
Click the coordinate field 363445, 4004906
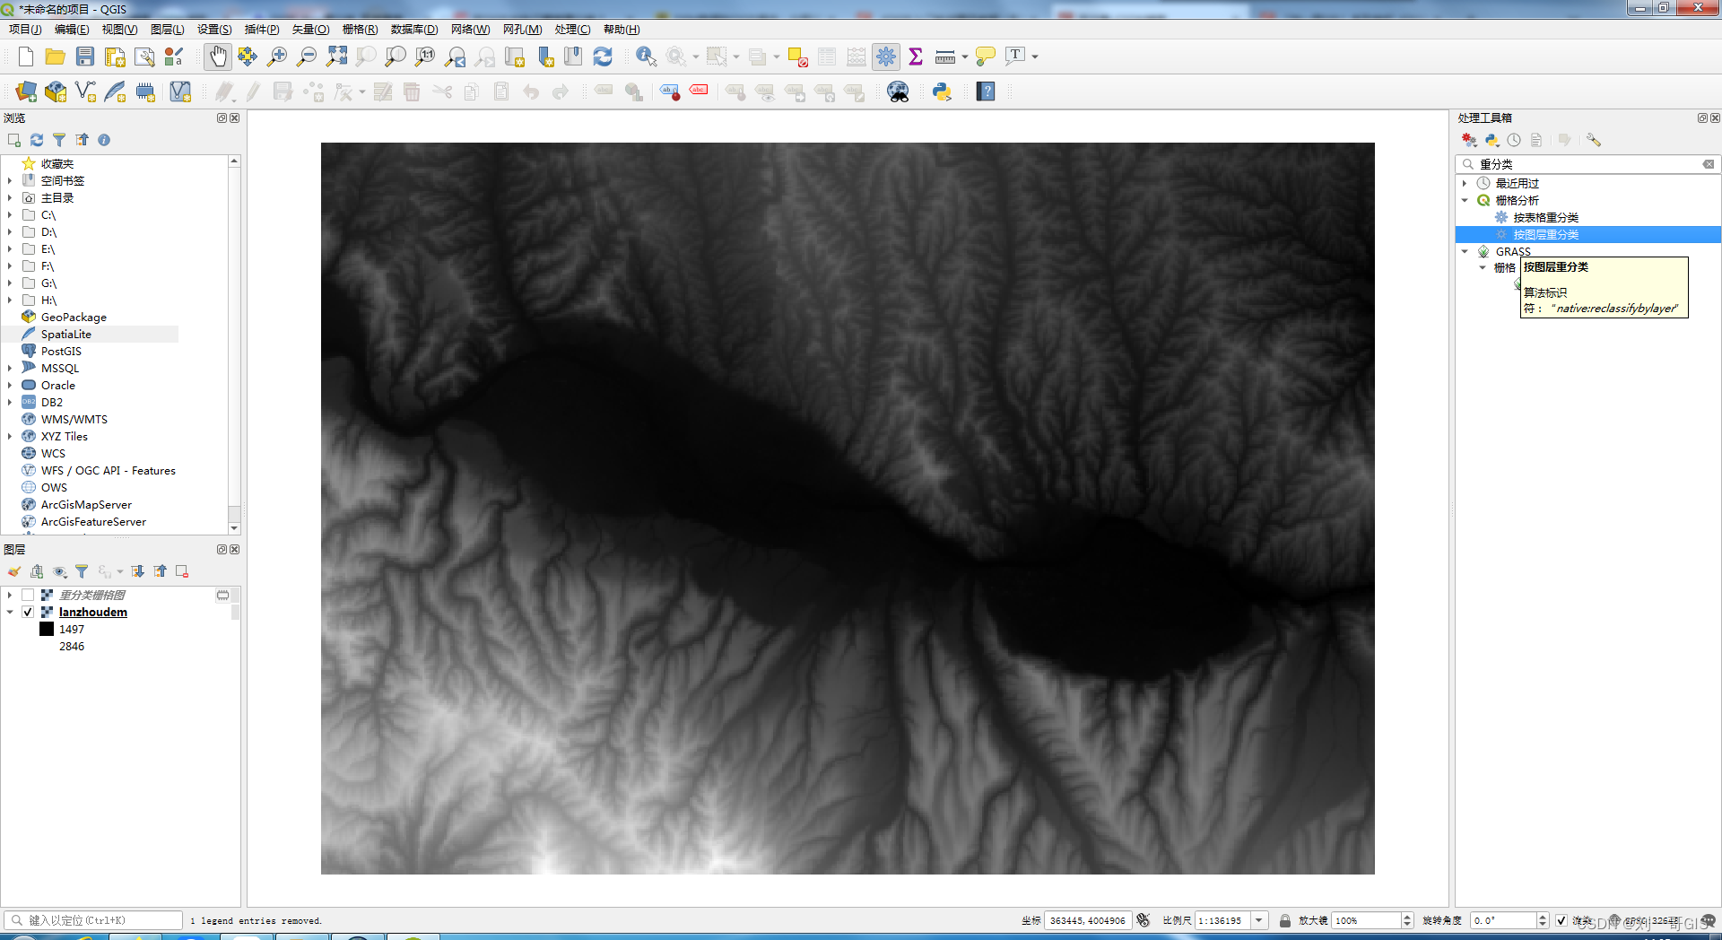(x=1088, y=920)
